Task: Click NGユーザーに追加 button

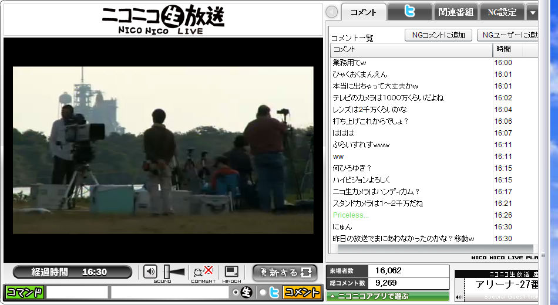Action: (508, 35)
